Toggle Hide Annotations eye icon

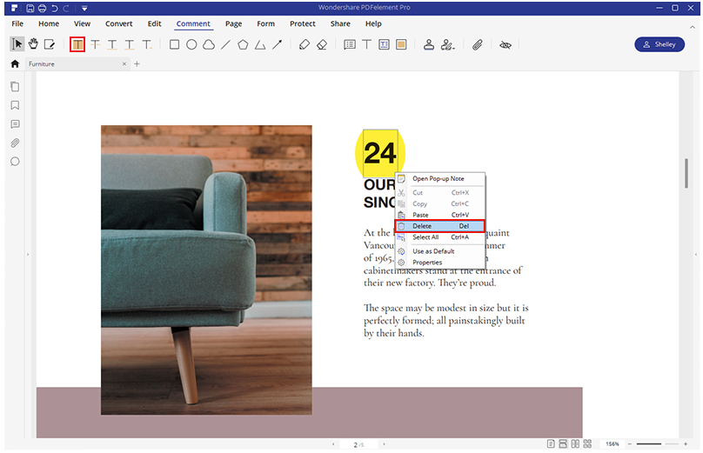coord(505,45)
